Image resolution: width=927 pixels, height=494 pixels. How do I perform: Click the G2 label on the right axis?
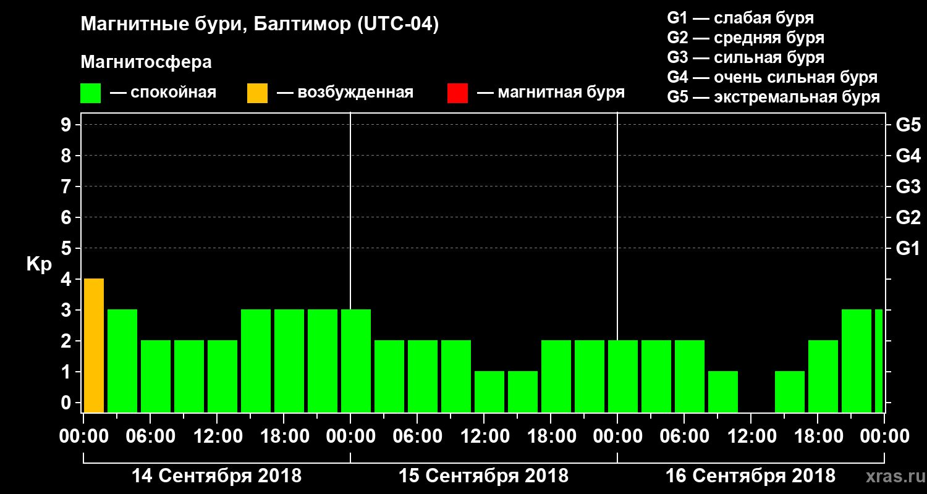[x=908, y=218]
